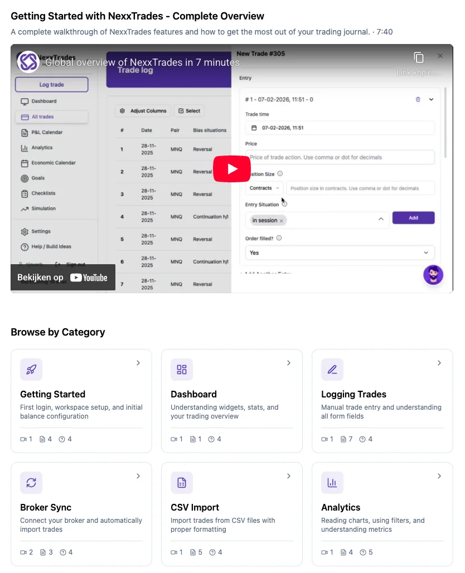This screenshot has height=573, width=465.
Task: Click the 'Getting Started with NexxTrades' page heading
Action: (138, 16)
